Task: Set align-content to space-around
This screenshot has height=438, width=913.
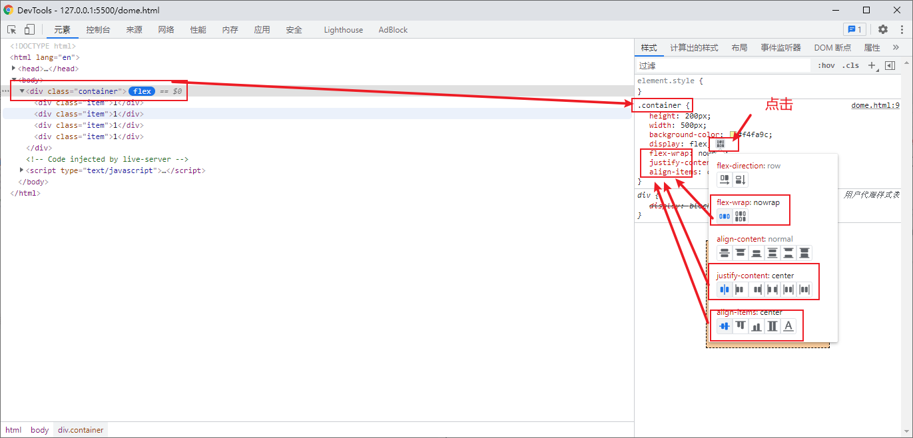Action: (772, 252)
